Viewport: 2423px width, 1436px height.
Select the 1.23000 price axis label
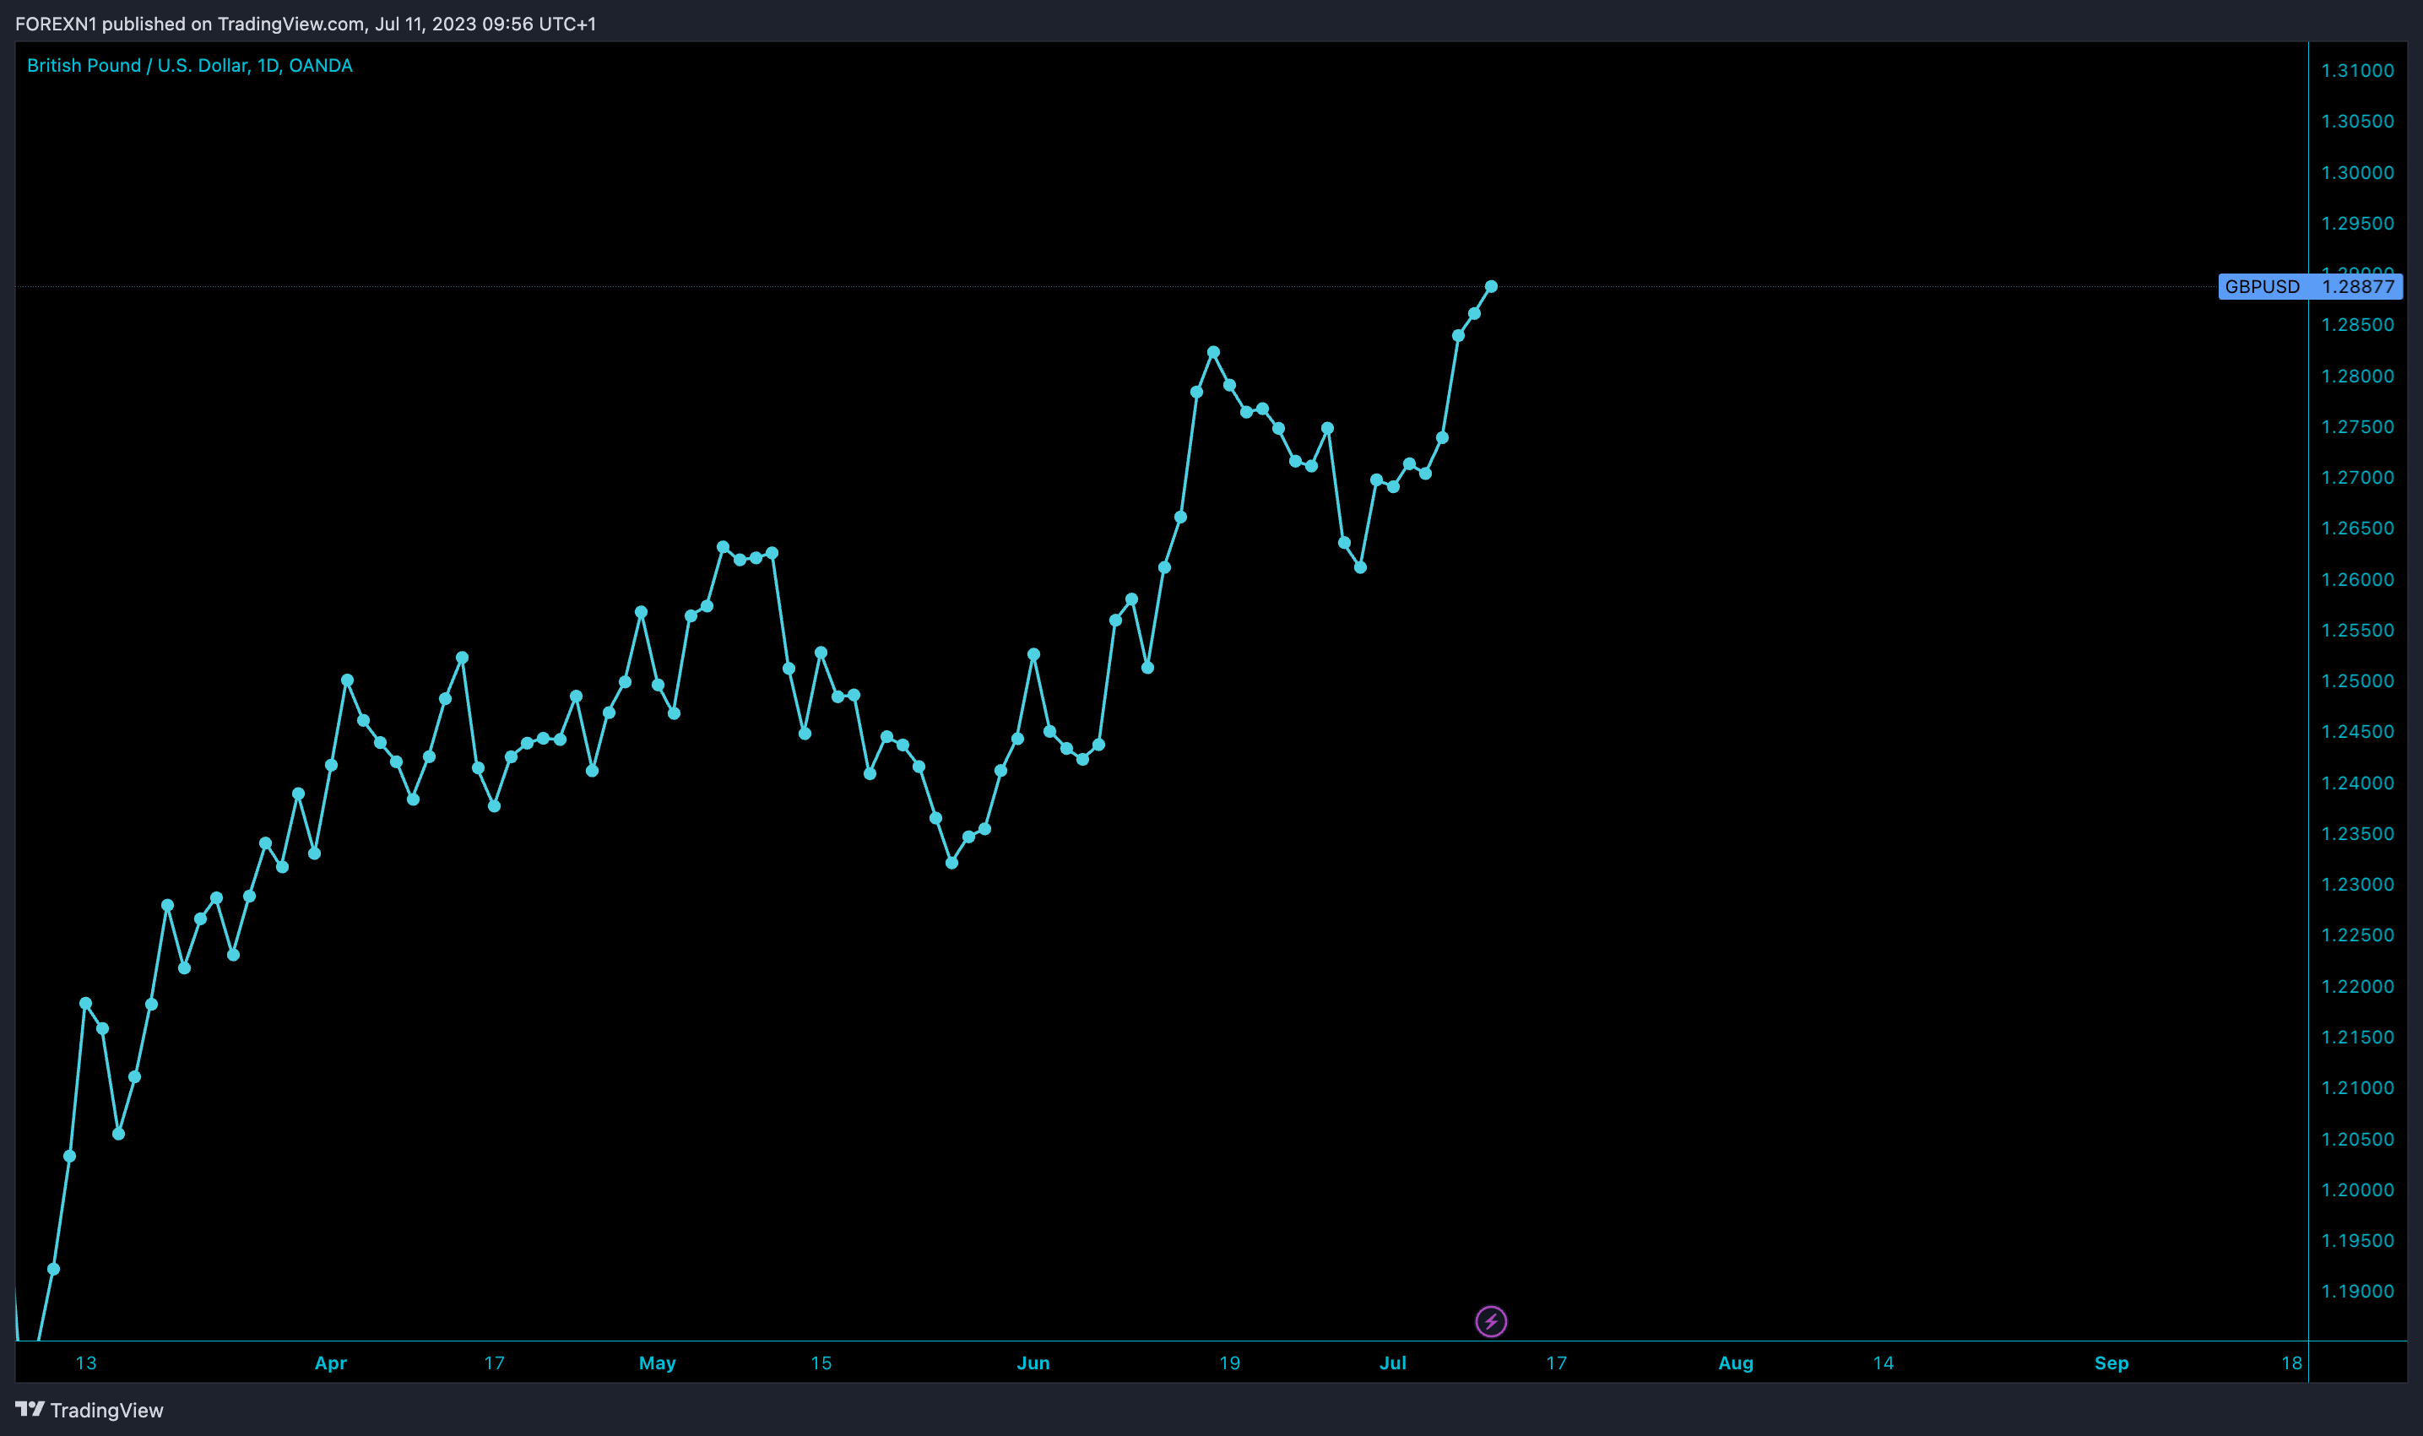coord(2357,884)
